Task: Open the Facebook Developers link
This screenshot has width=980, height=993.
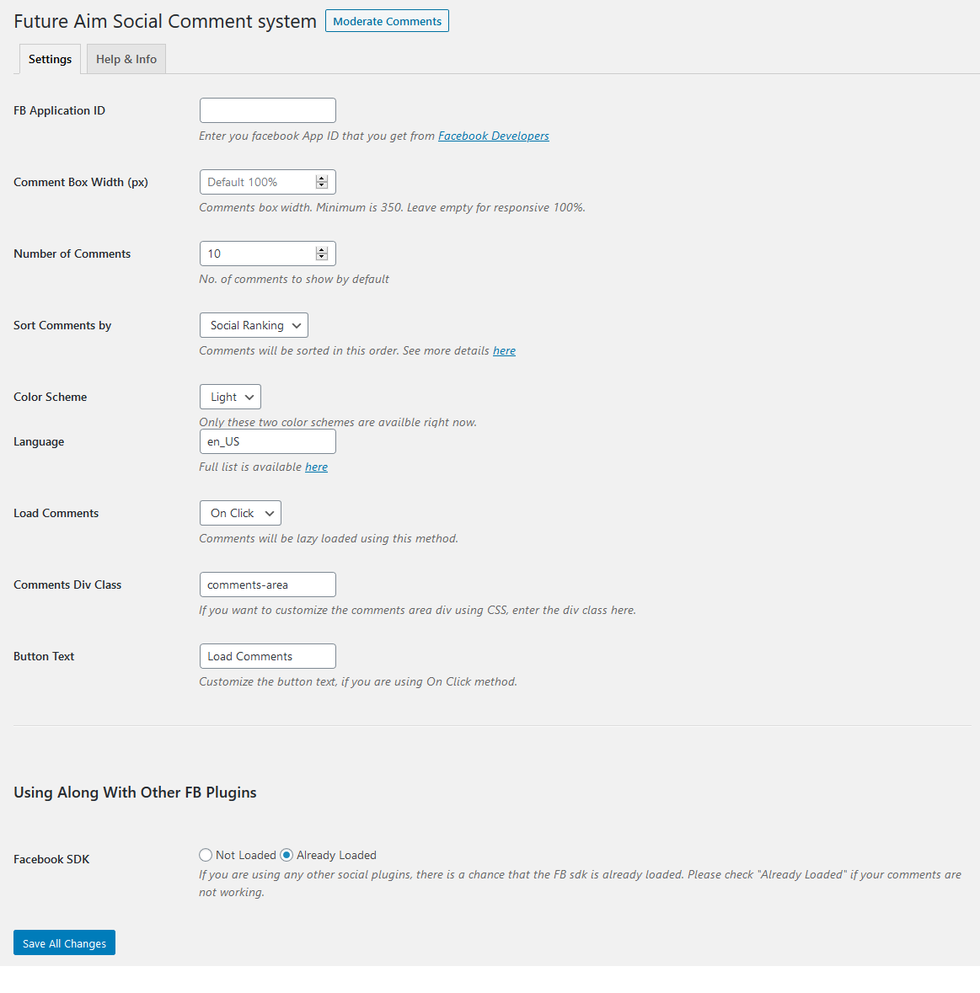Action: pos(493,136)
